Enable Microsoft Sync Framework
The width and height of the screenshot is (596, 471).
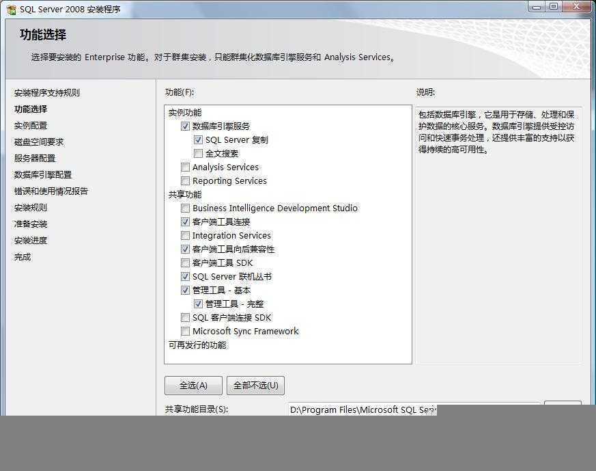pos(186,331)
